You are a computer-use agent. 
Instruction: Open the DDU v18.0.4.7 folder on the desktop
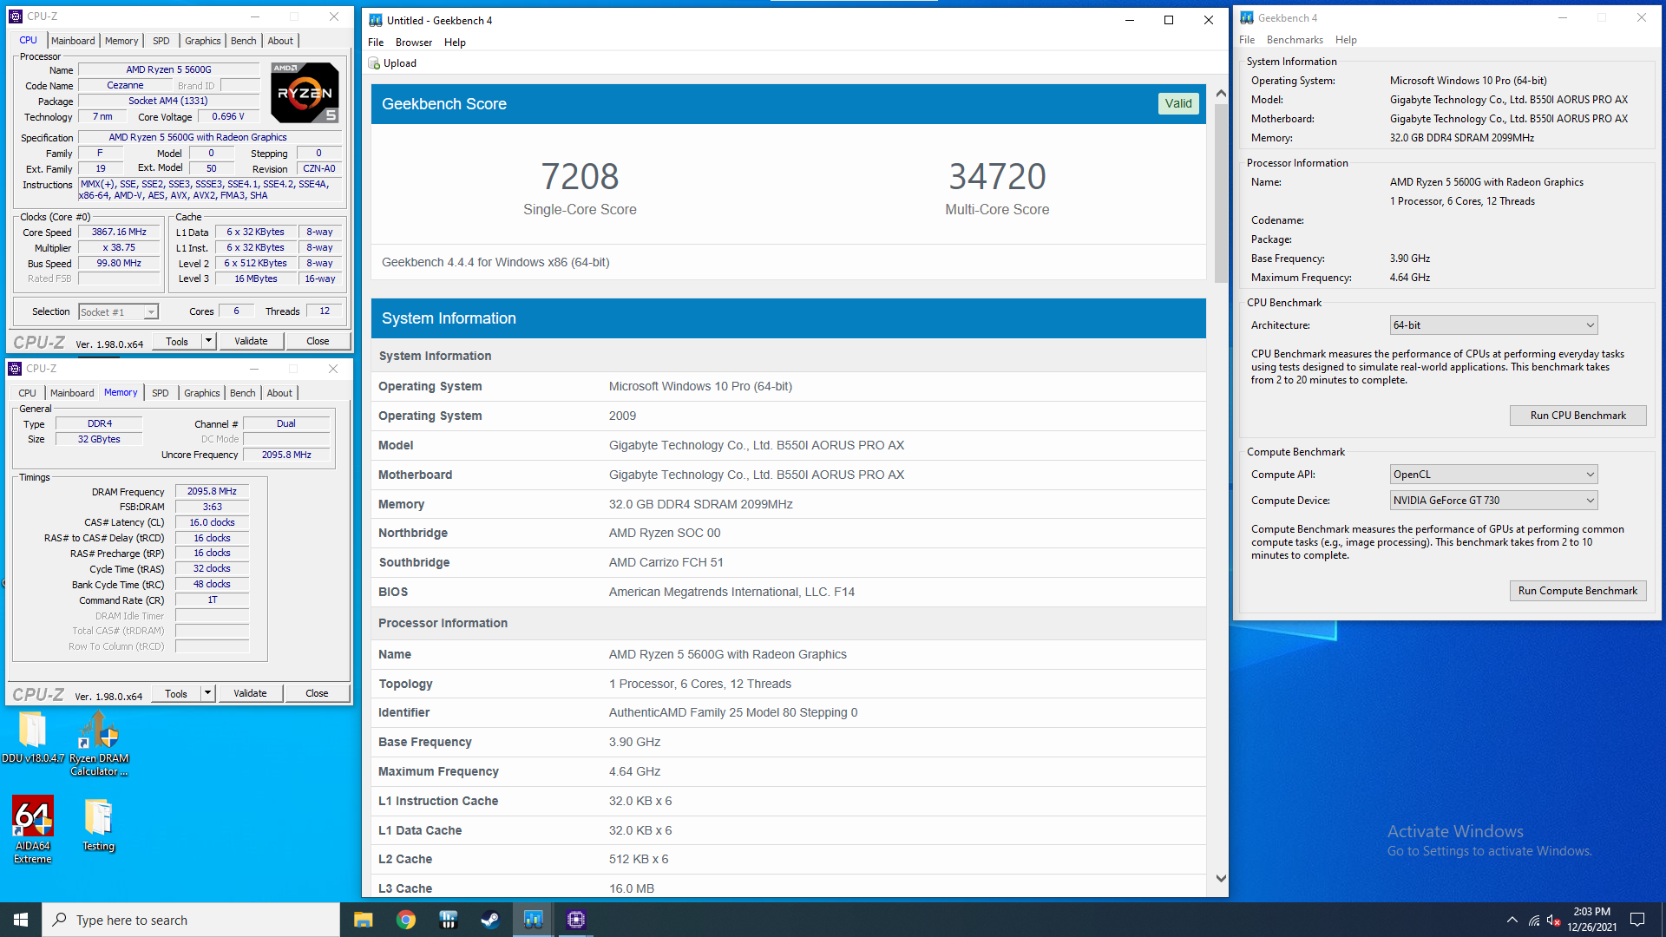point(33,737)
